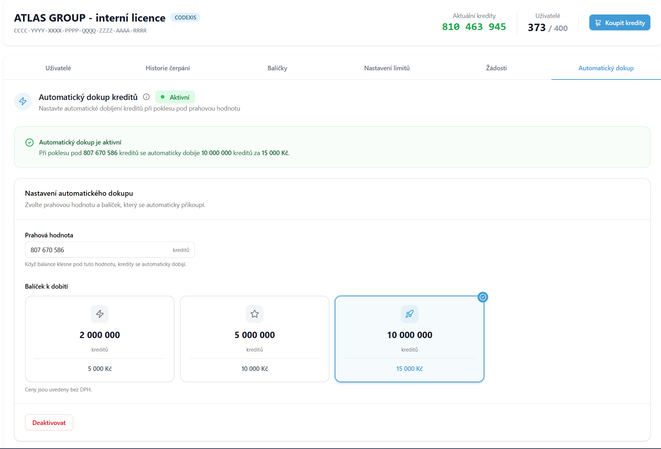
Task: Open the Nastavení limitů tab
Action: click(x=387, y=68)
